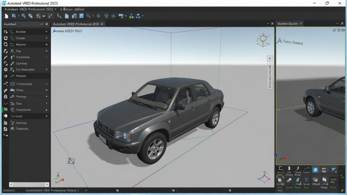
Task: Toggle the green-marked active icon in the left sidebar
Action: tap(5, 109)
